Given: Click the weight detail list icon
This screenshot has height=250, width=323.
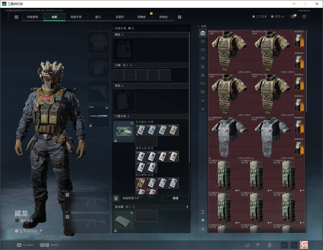Looking at the screenshot, I should pos(41,231).
